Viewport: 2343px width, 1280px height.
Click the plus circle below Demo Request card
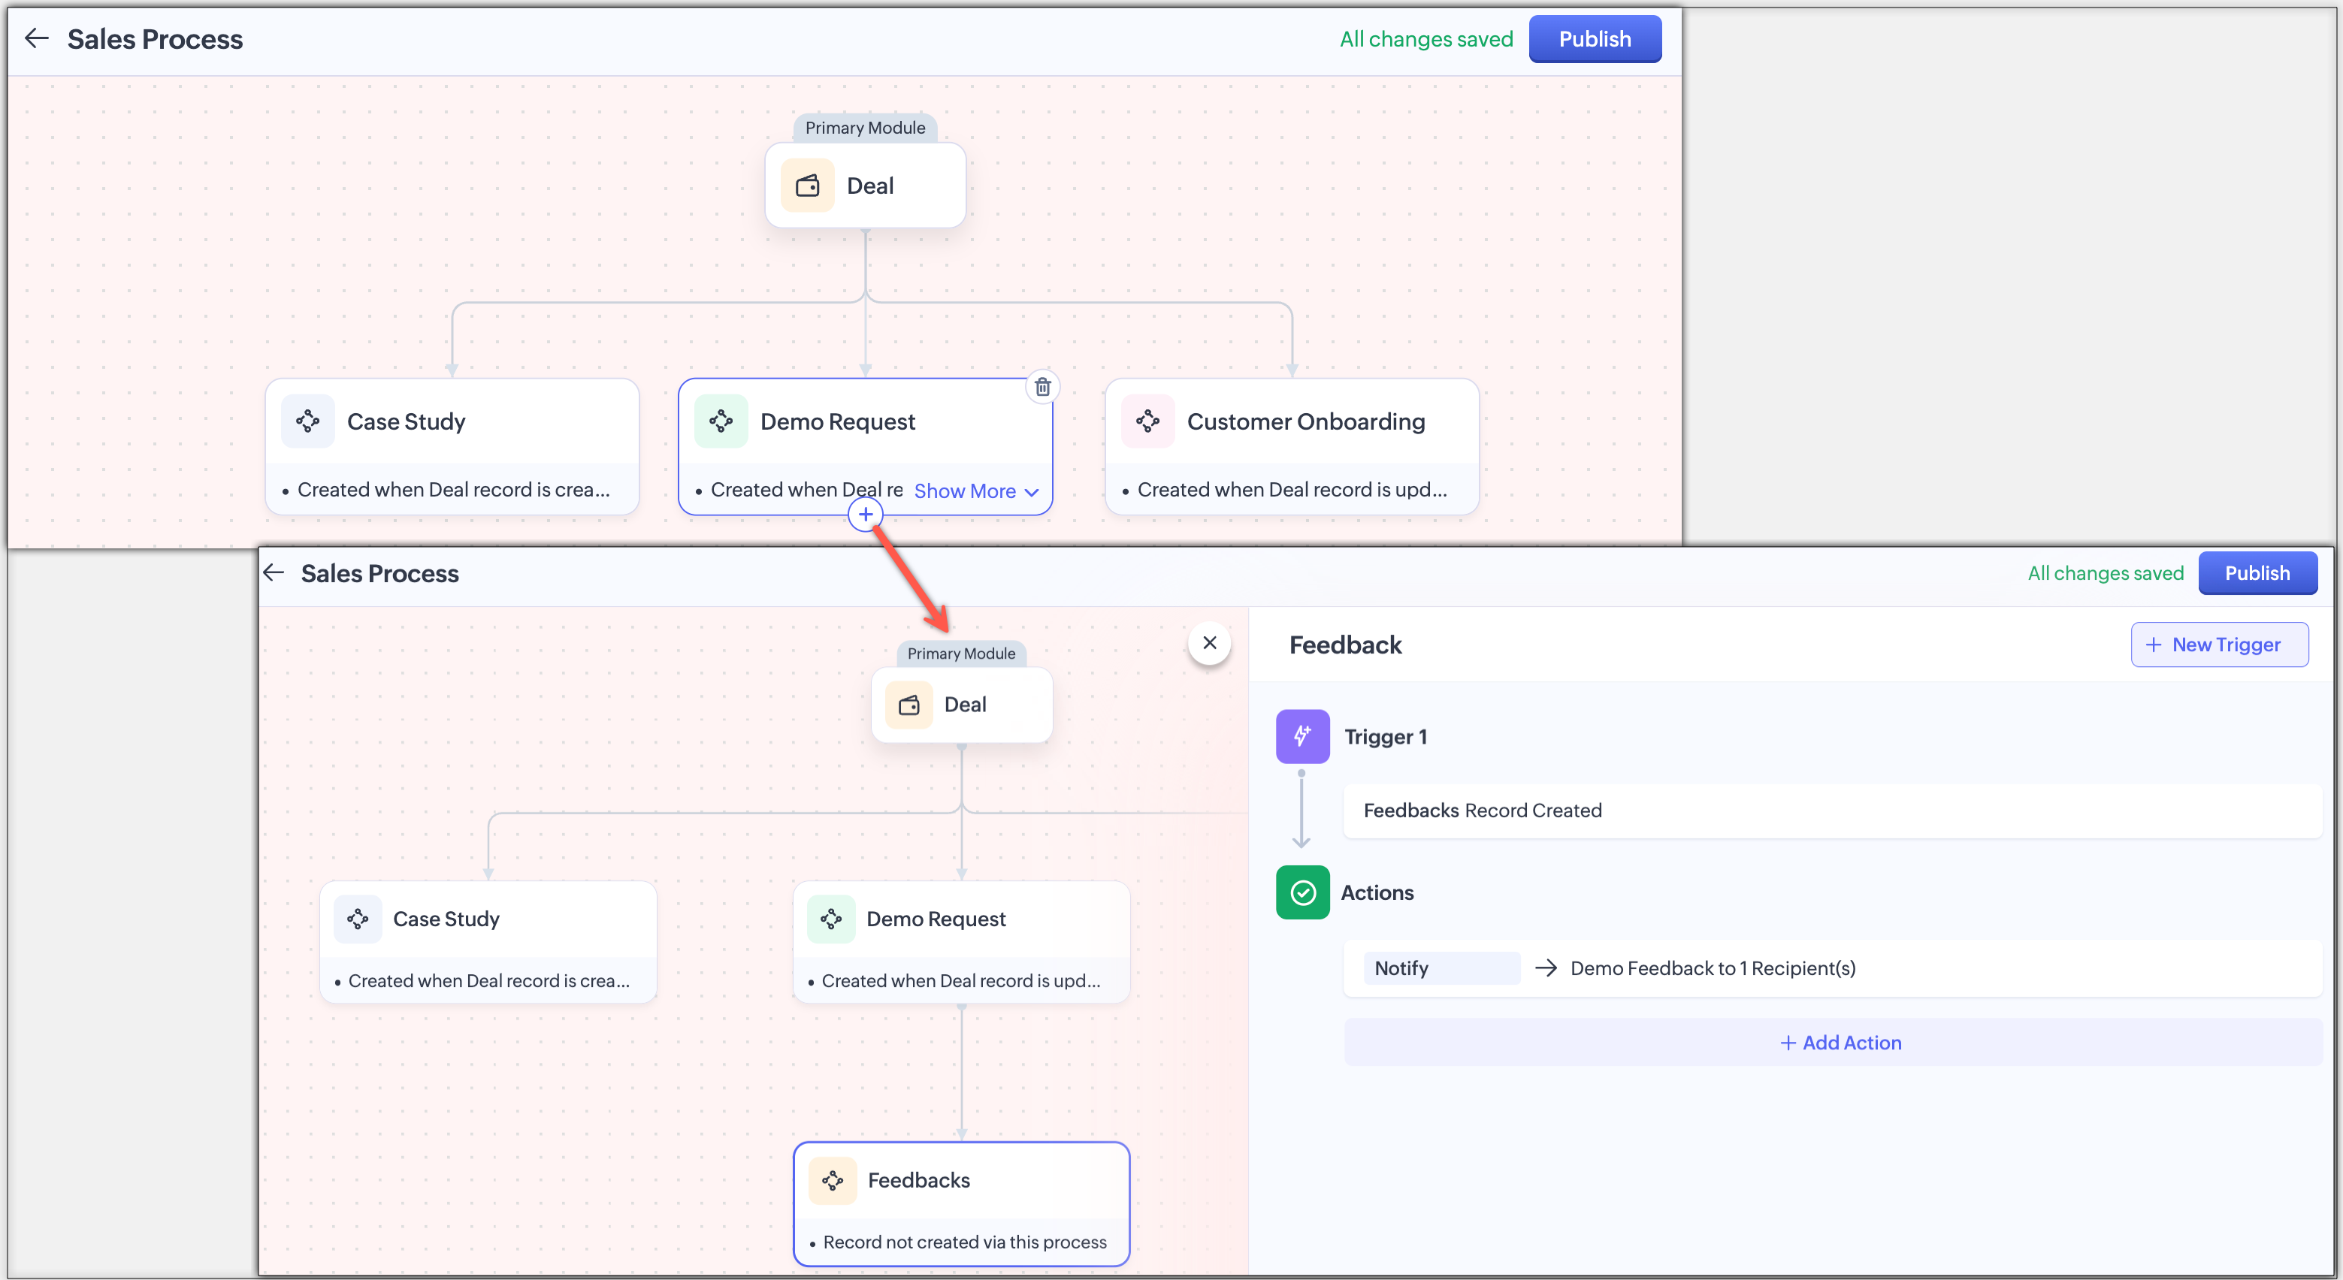(x=865, y=515)
